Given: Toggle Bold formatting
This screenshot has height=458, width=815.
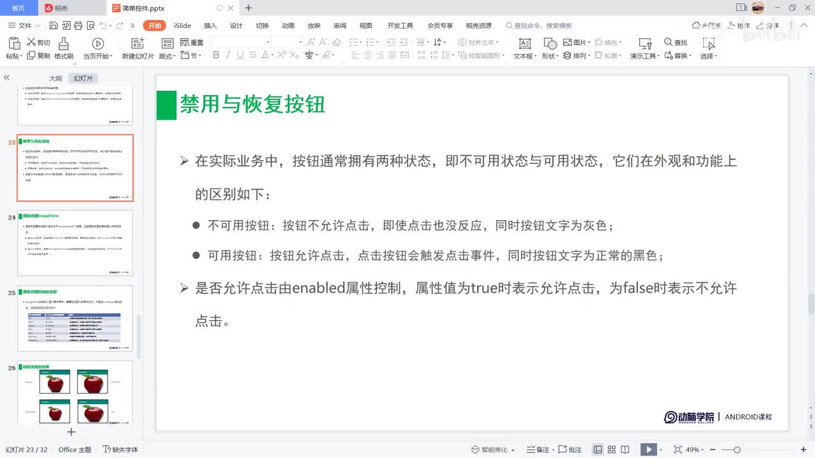Looking at the screenshot, I should [x=216, y=55].
